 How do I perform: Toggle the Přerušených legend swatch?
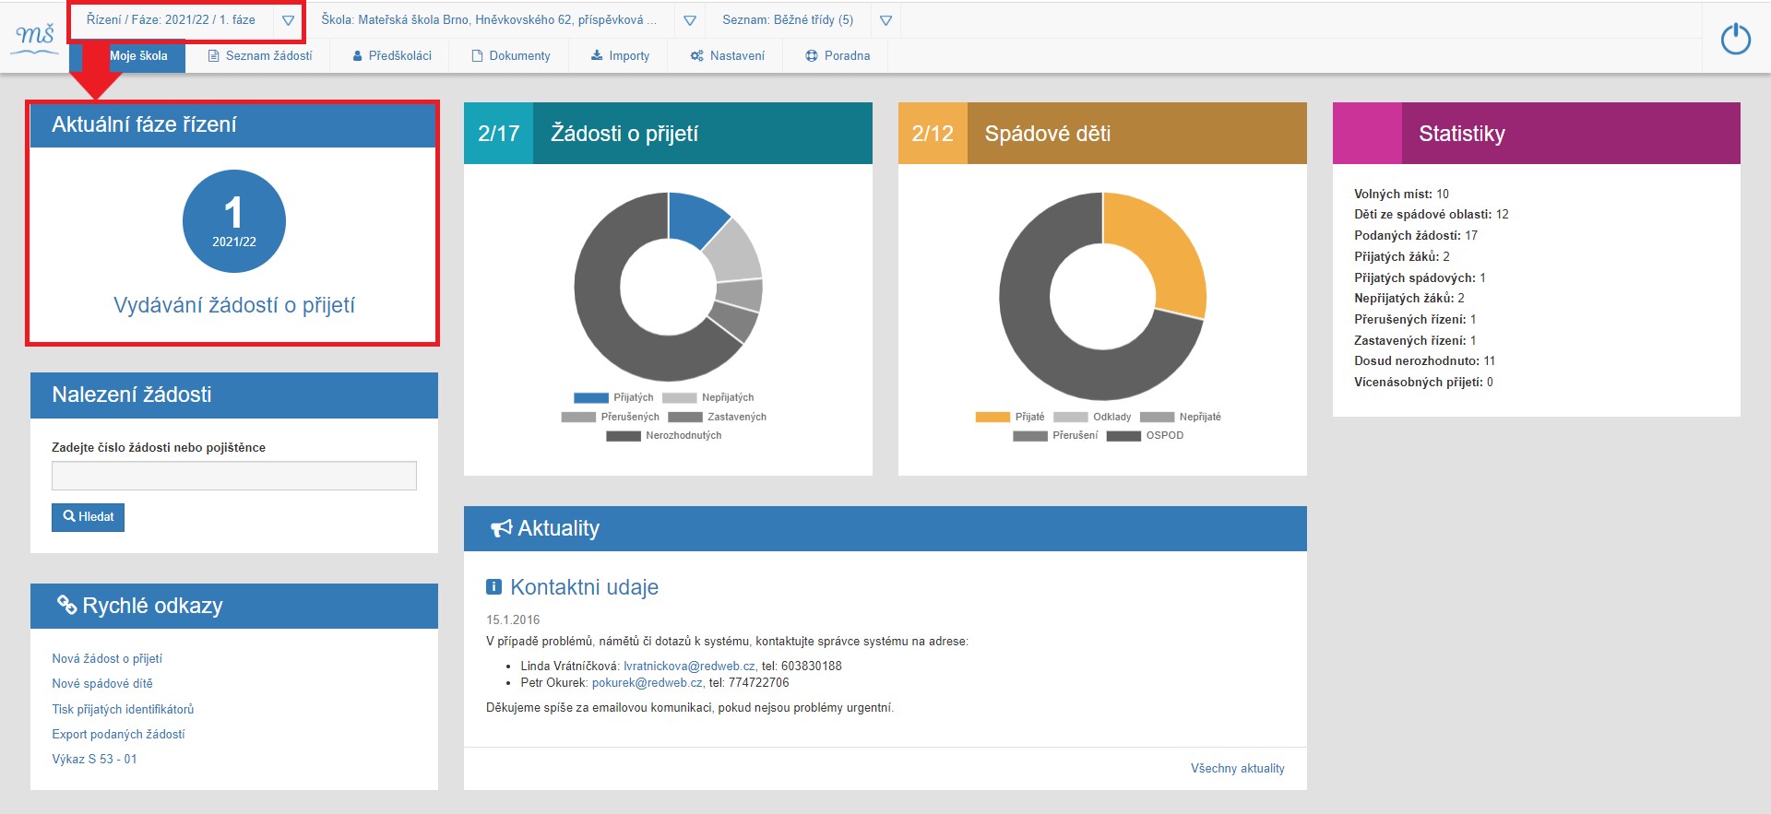pyautogui.click(x=578, y=417)
